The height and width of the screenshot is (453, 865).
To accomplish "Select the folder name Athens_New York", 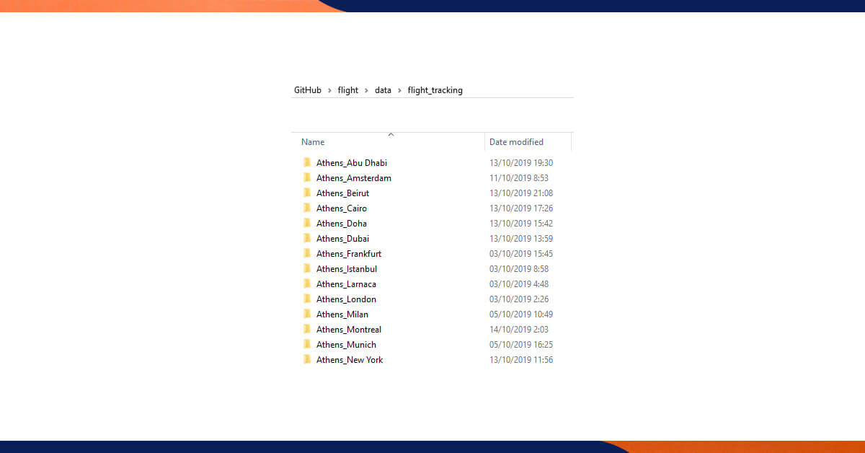I will [350, 360].
